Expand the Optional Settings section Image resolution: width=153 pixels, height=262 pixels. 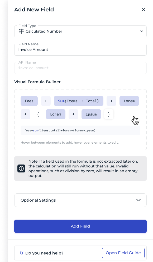(x=80, y=200)
